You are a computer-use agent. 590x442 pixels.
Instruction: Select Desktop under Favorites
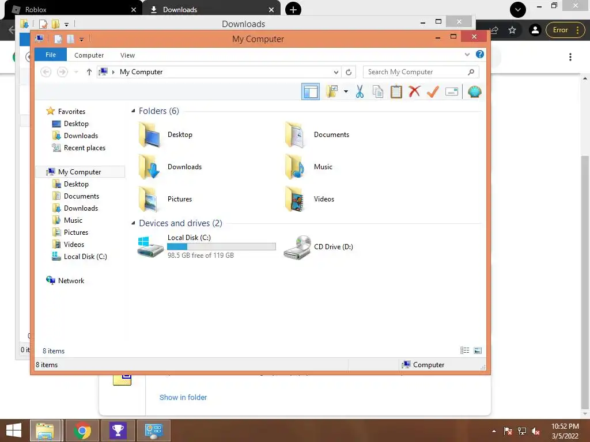pos(70,124)
